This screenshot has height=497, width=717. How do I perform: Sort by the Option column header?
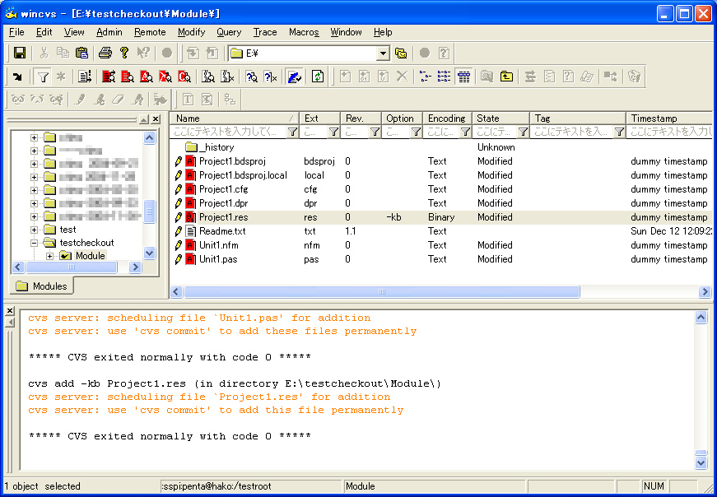point(402,118)
